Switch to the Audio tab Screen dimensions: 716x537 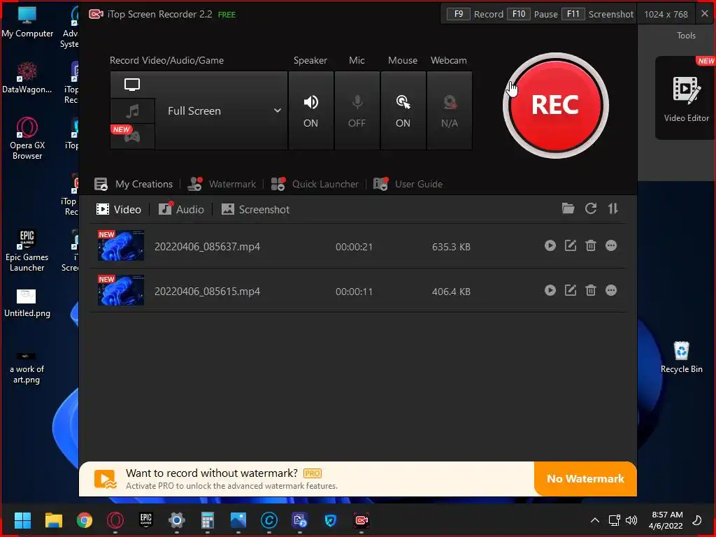click(x=181, y=210)
